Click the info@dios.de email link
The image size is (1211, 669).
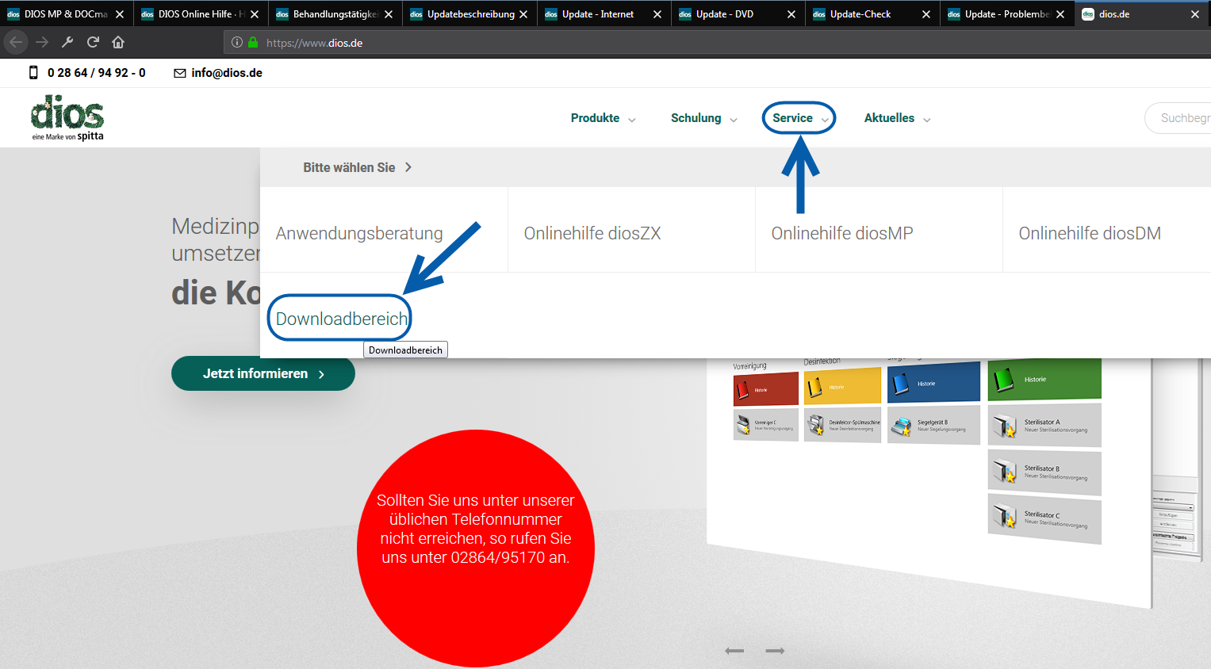[x=227, y=73]
